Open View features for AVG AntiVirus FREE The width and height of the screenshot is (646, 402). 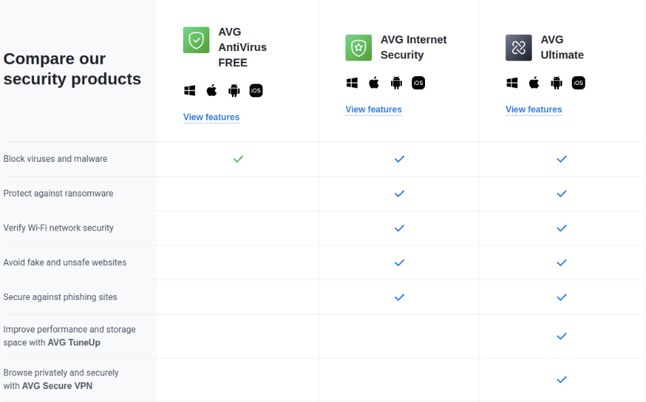pyautogui.click(x=211, y=117)
